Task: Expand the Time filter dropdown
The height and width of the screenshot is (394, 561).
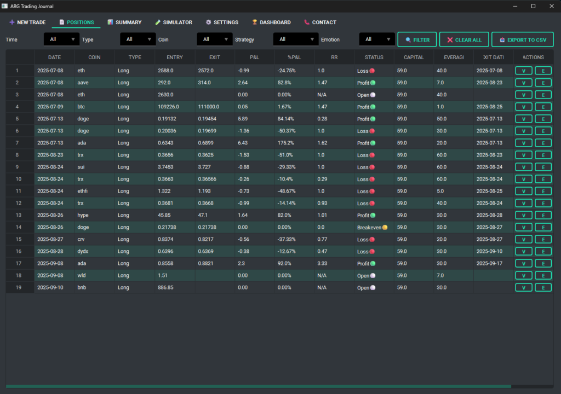Action: 62,39
